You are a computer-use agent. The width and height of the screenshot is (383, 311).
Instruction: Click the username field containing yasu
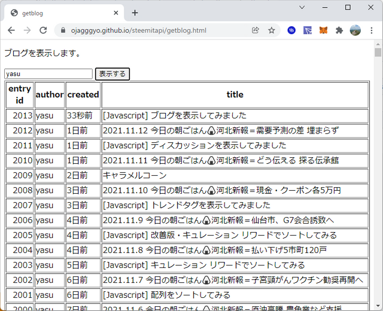coord(48,74)
